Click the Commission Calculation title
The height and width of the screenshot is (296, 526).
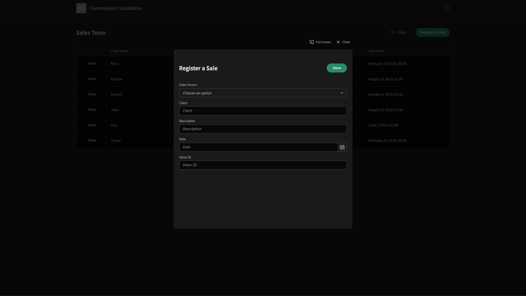coord(116,8)
